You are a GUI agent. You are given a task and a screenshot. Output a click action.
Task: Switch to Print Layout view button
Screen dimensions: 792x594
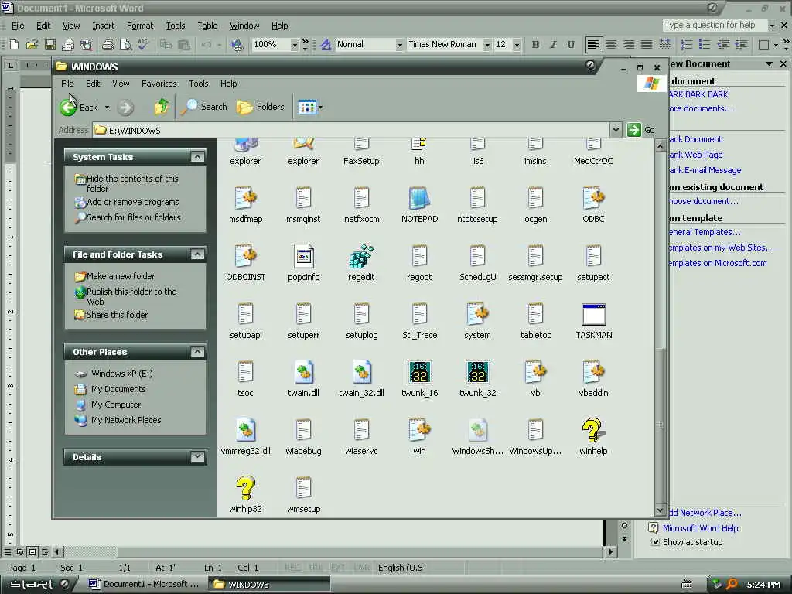32,551
